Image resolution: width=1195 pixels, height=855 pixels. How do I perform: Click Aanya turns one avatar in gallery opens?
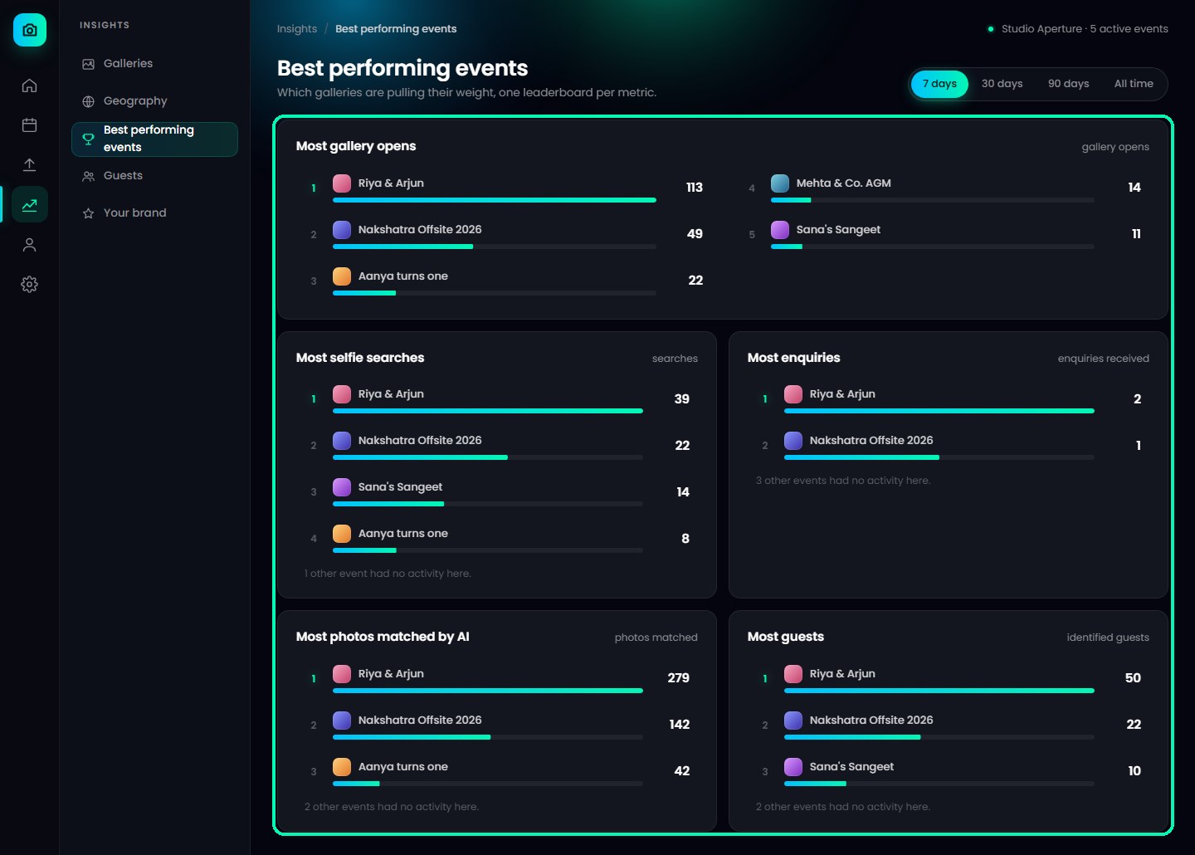(342, 276)
